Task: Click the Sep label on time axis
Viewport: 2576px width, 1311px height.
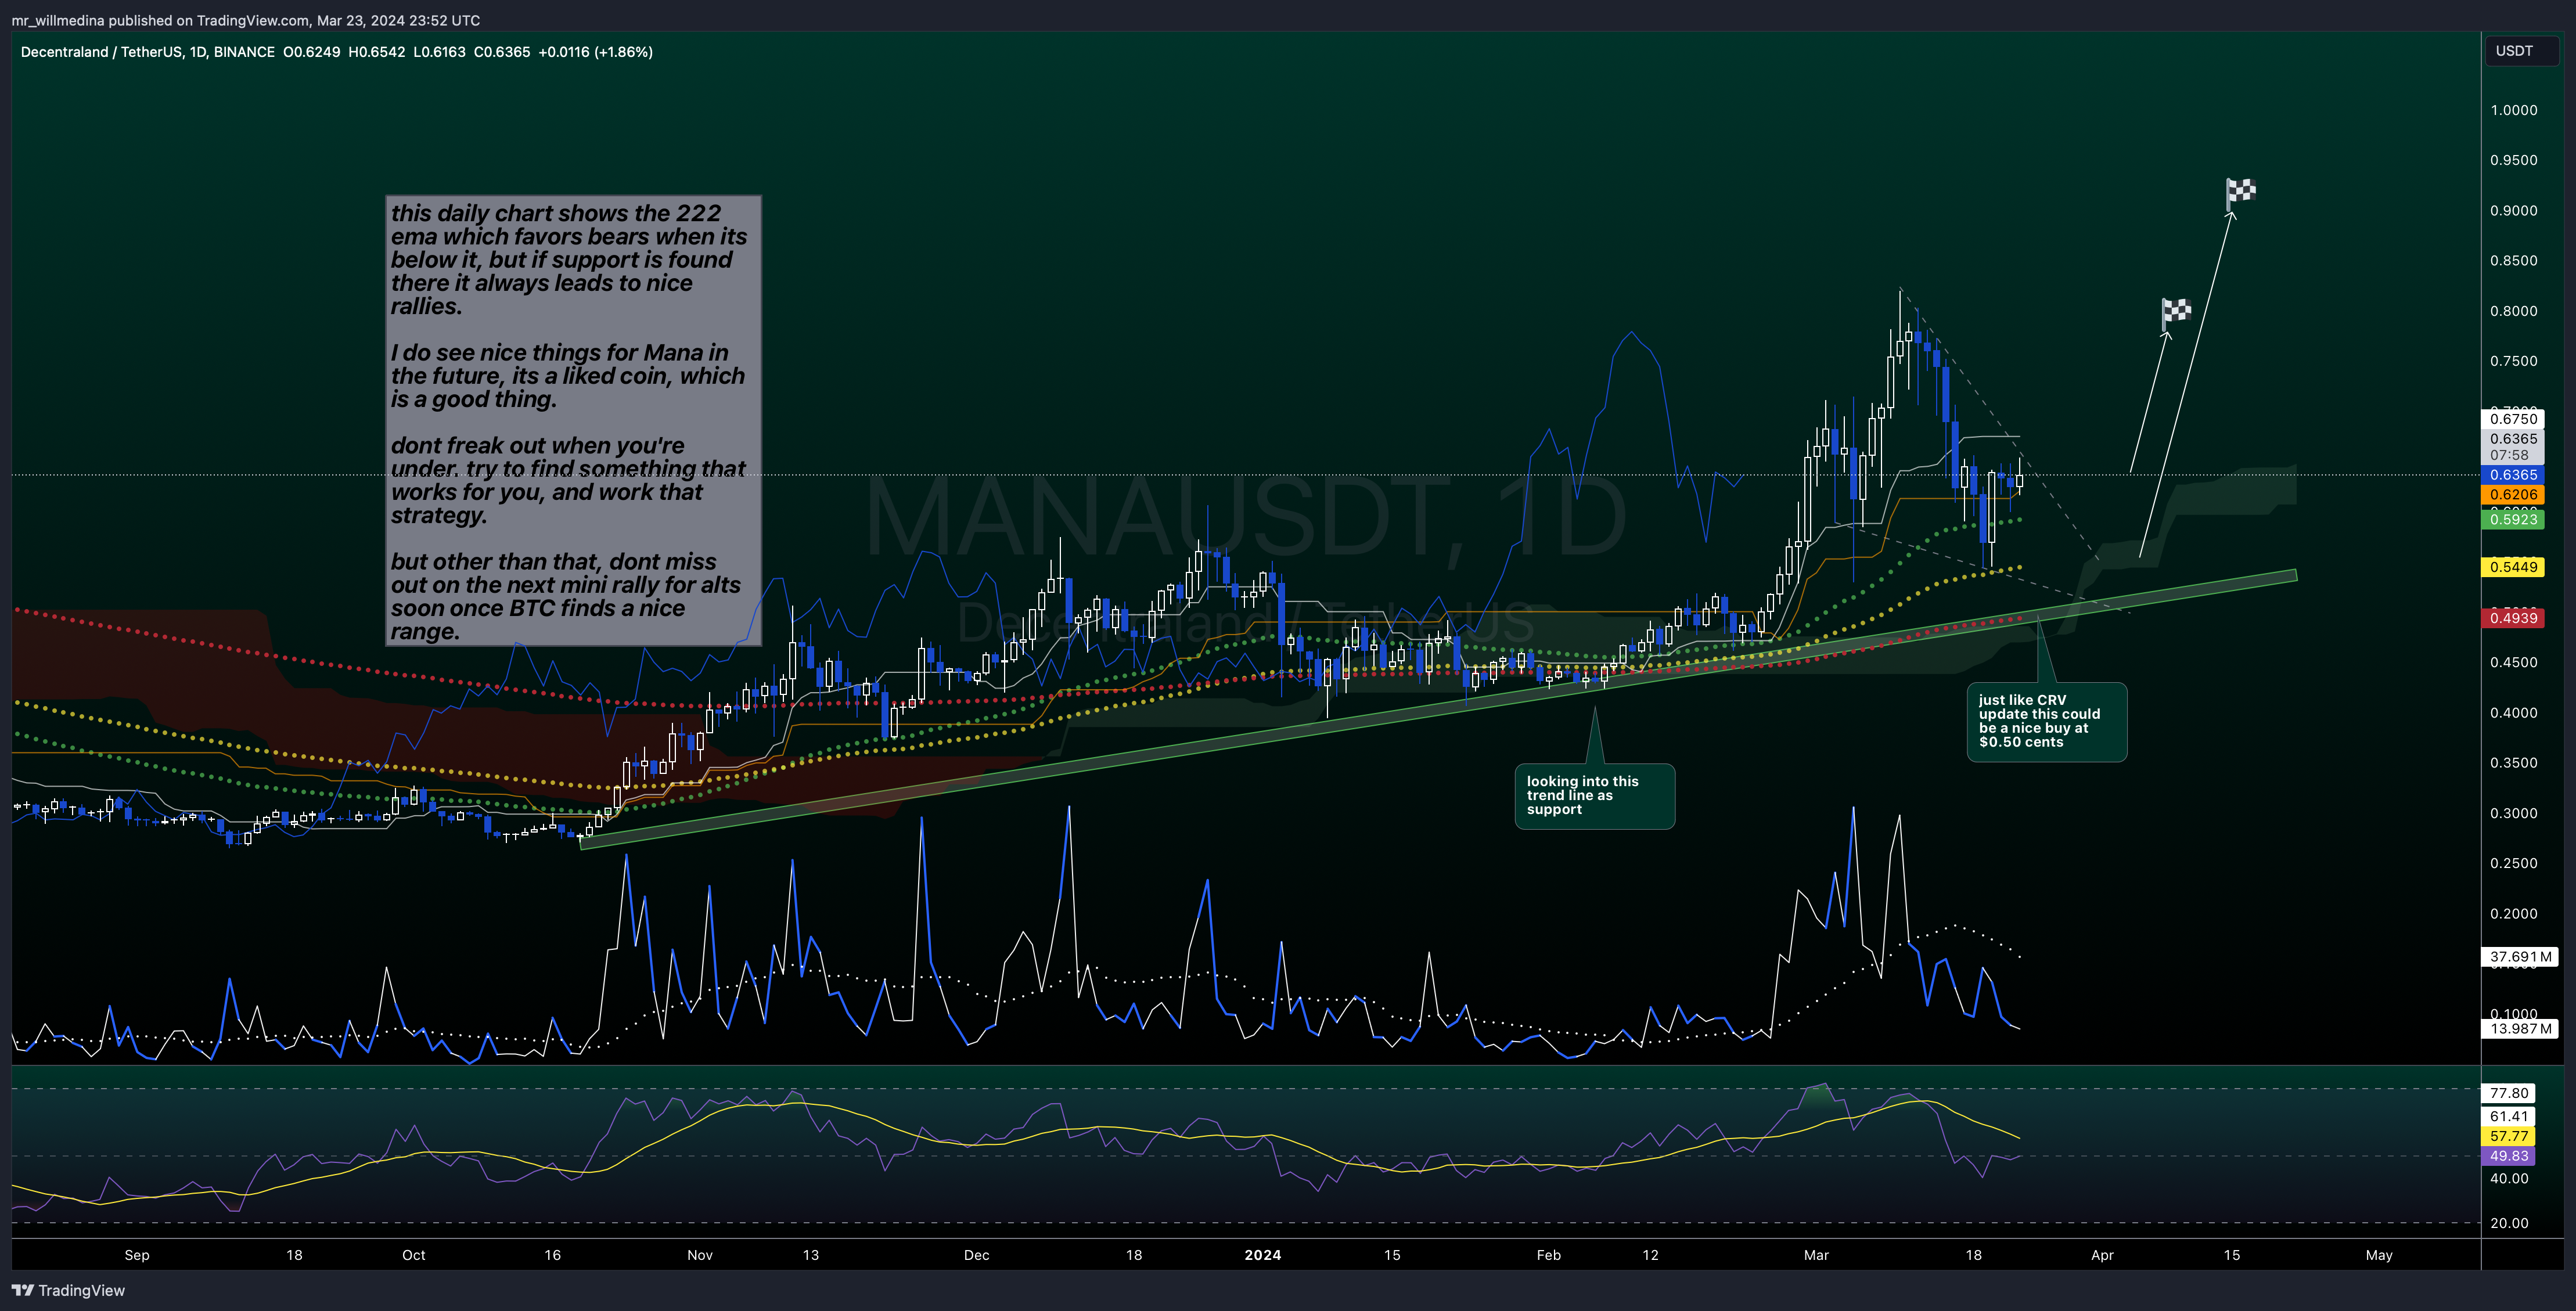Action: pos(137,1255)
